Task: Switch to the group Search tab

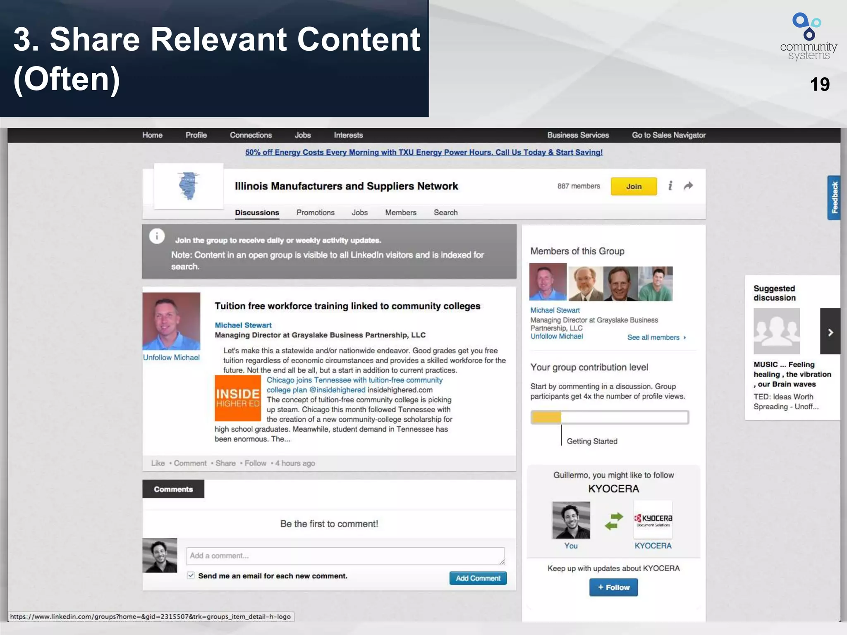Action: click(445, 212)
